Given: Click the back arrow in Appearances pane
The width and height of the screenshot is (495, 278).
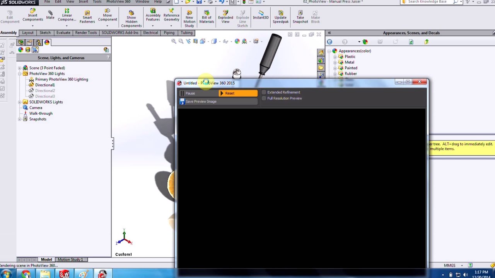Looking at the screenshot, I should 329,42.
